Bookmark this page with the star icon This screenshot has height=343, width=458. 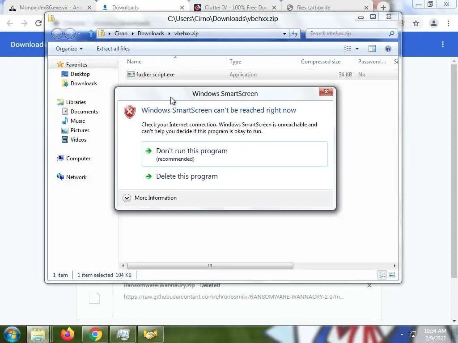(416, 23)
